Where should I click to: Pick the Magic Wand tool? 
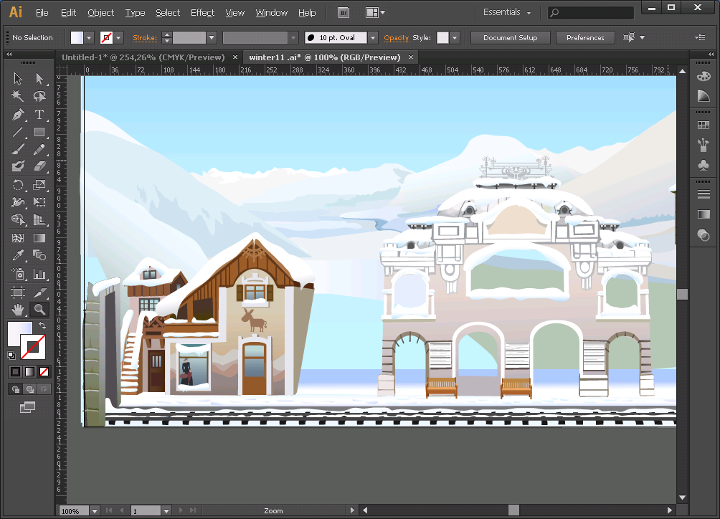click(x=18, y=97)
